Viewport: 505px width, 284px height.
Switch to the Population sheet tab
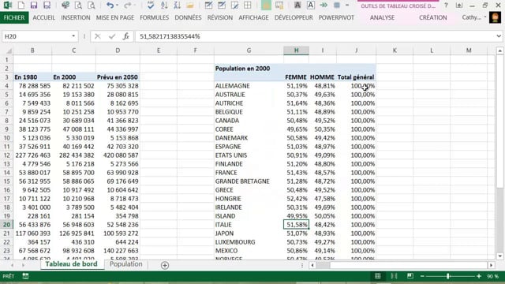[126, 264]
